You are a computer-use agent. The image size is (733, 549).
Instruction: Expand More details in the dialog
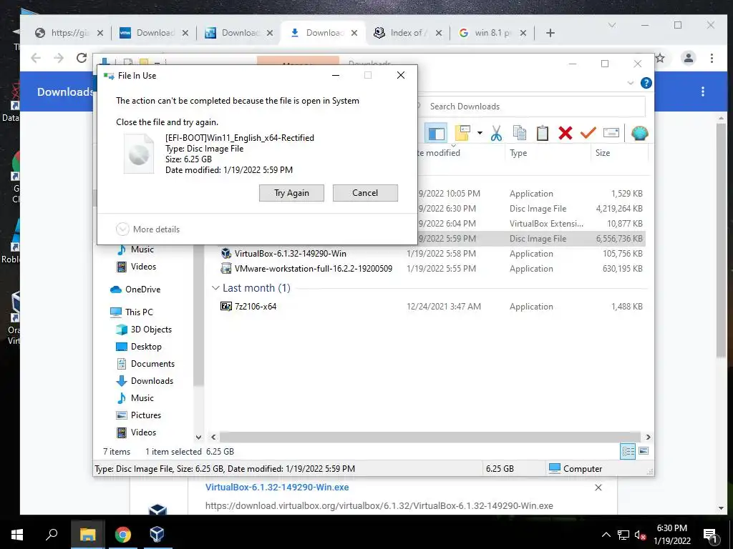147,229
